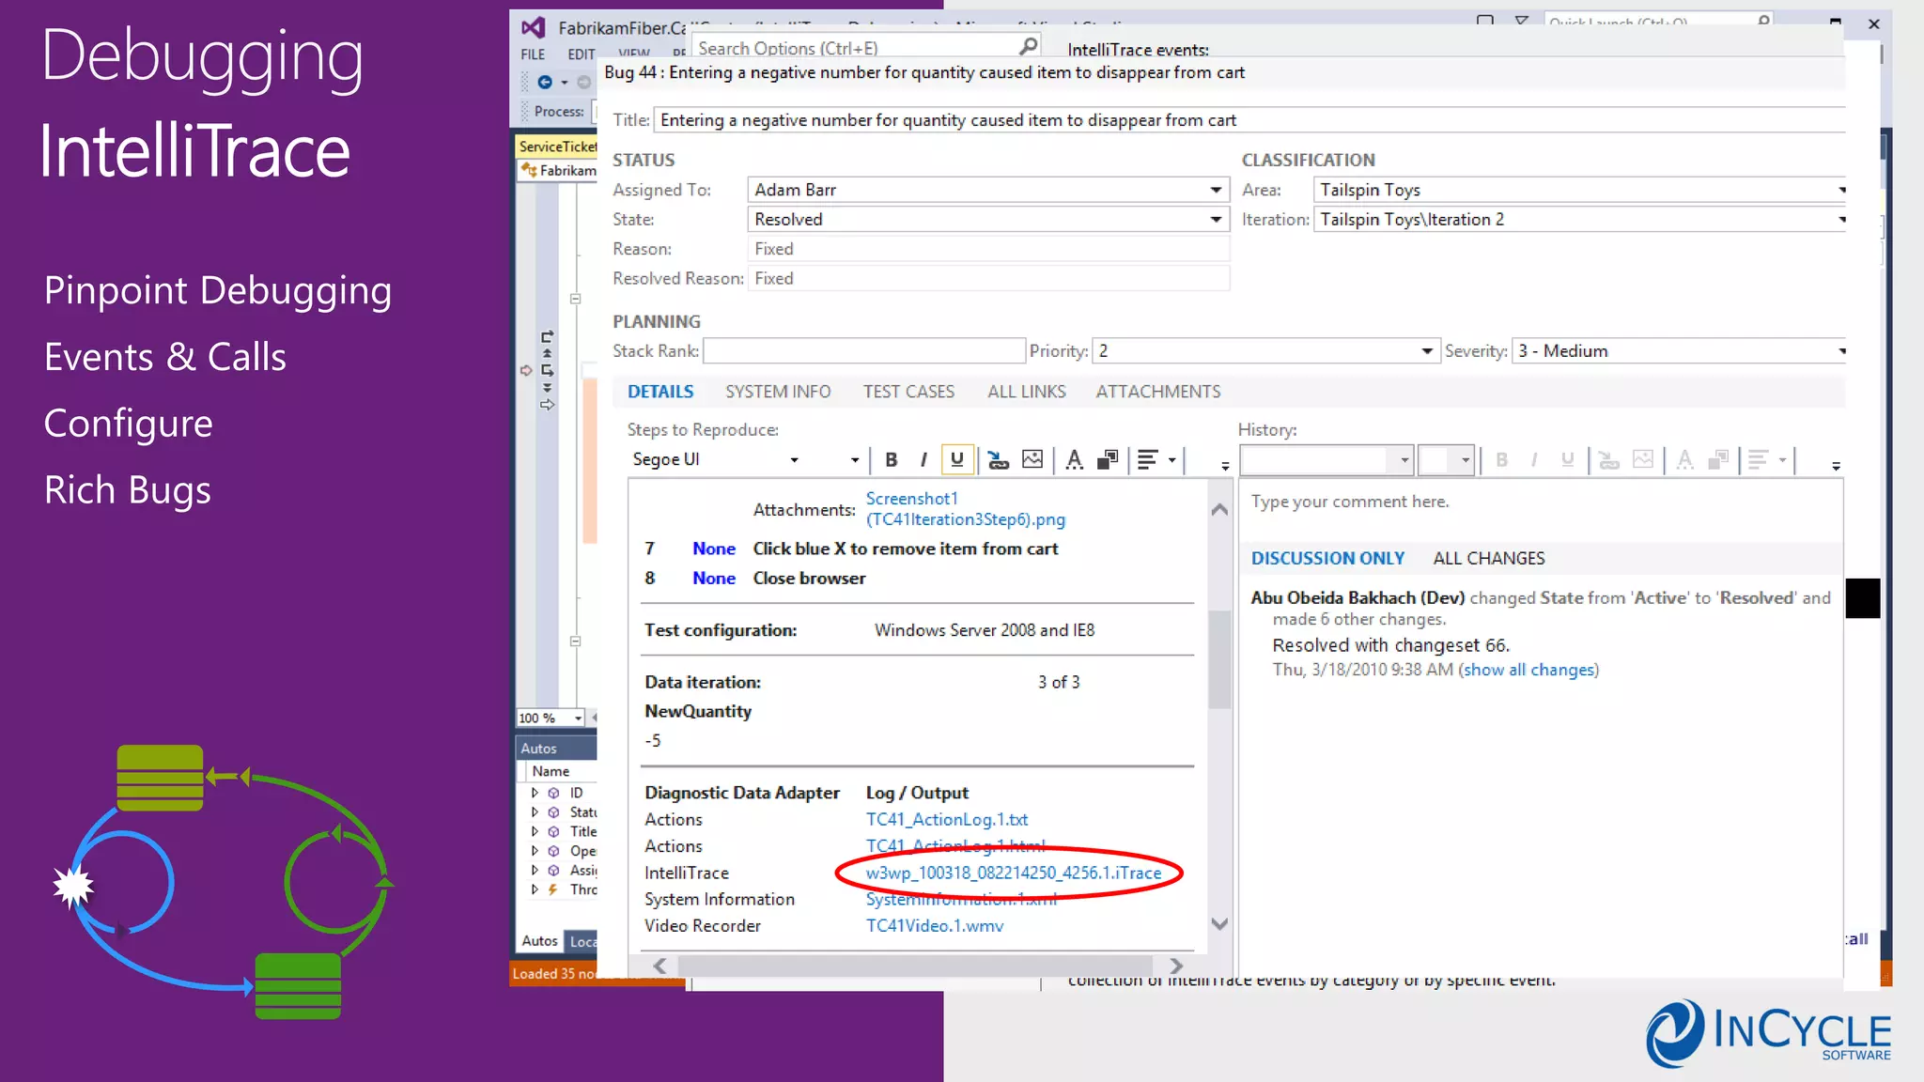Click Bold icon in History toolbar
The width and height of the screenshot is (1924, 1082).
(1501, 459)
